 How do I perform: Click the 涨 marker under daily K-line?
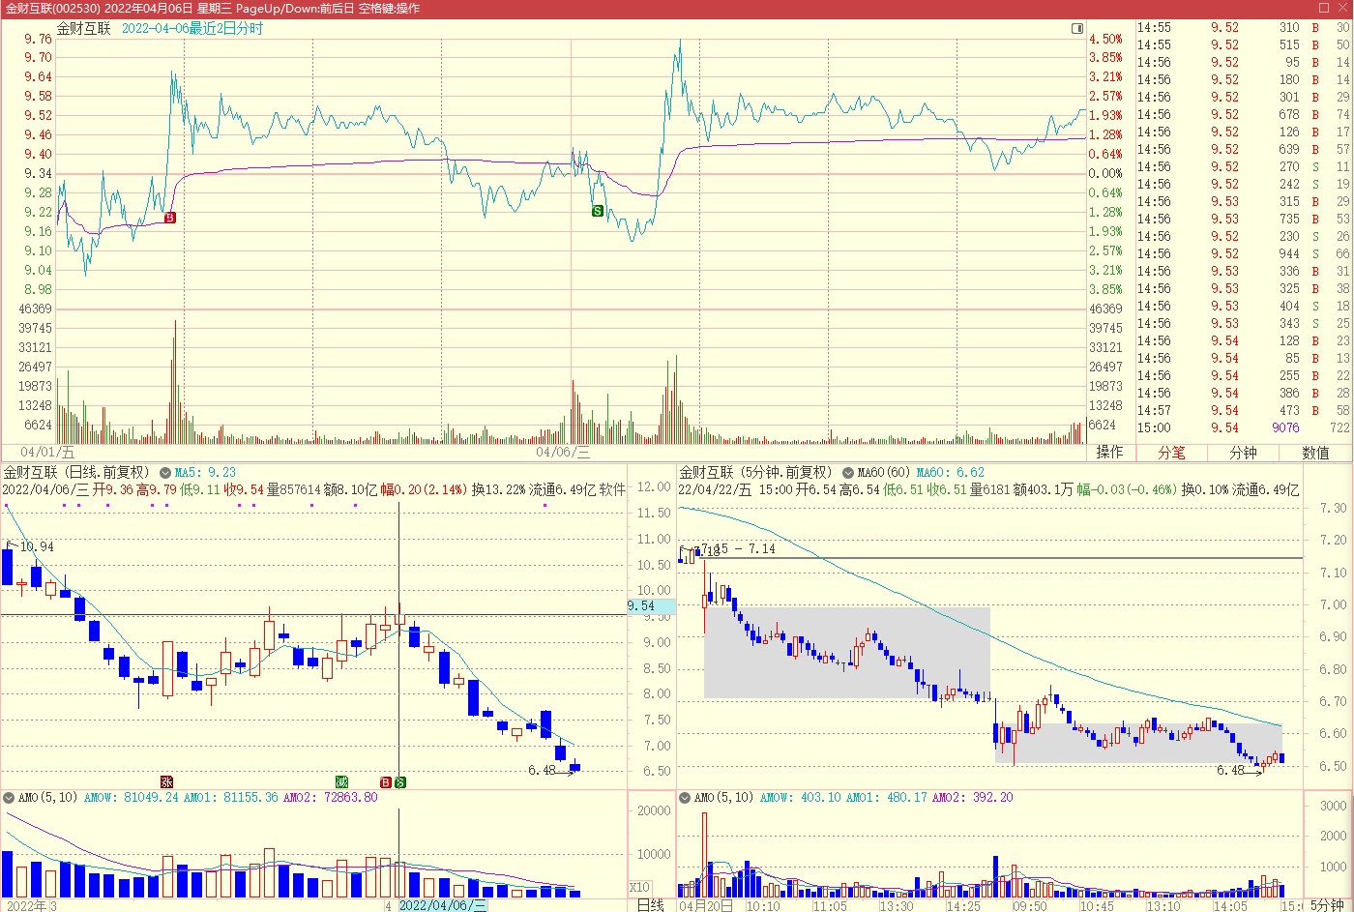(x=166, y=781)
